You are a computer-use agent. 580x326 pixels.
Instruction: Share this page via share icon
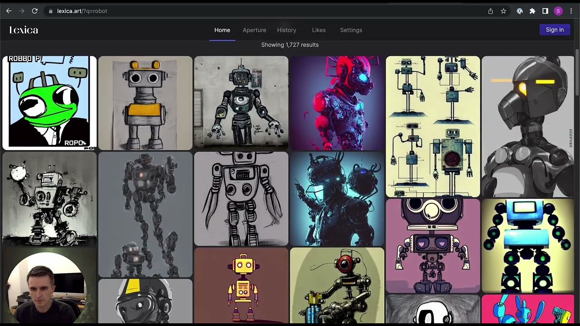490,11
